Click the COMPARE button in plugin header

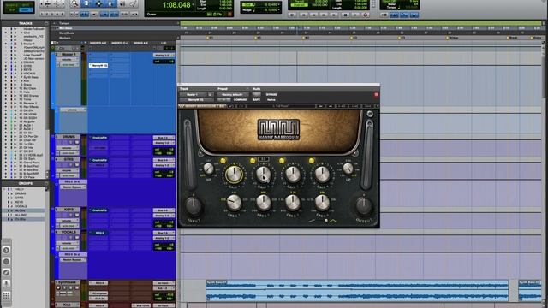[x=240, y=100]
